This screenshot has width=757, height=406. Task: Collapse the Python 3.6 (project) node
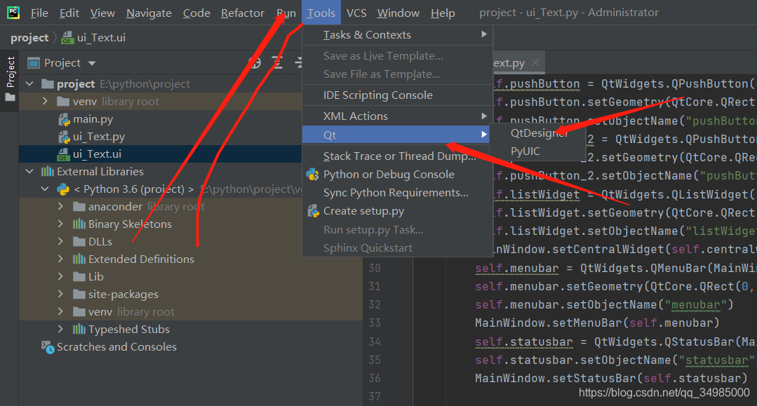point(45,189)
